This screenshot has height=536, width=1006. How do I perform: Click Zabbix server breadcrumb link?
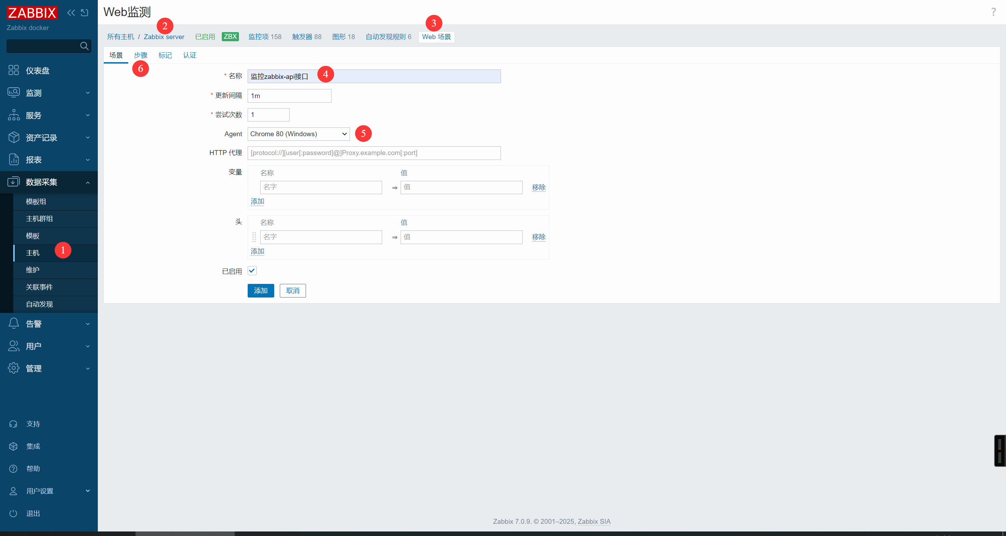(x=164, y=37)
